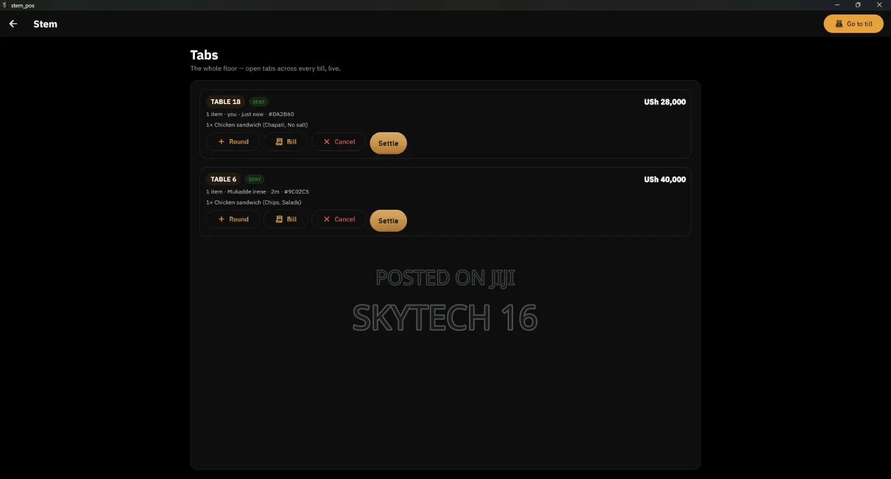Click the USh 40,000 total

point(665,179)
